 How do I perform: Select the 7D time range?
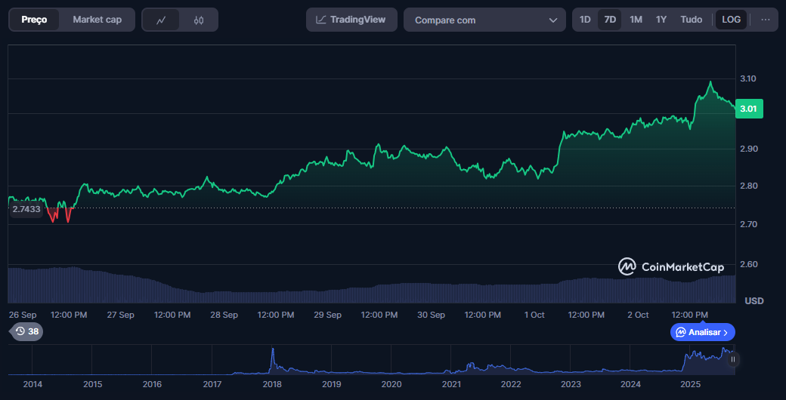610,20
